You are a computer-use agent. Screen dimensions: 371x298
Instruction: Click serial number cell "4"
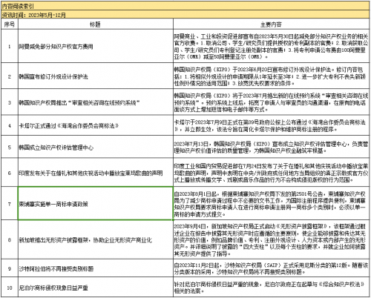coord(10,125)
